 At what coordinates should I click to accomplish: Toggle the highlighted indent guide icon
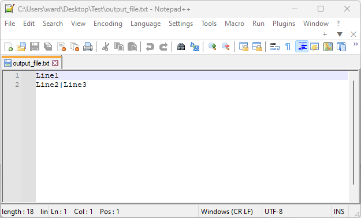tap(302, 47)
